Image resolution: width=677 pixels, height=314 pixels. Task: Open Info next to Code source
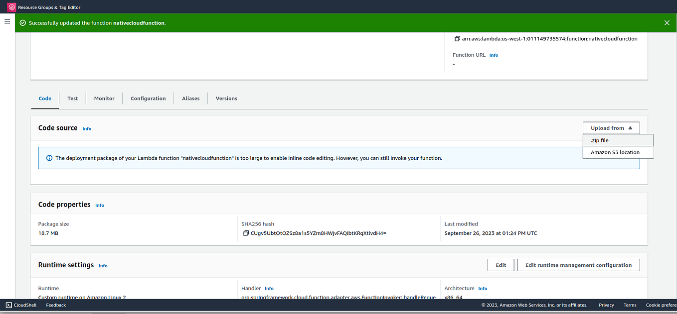click(87, 128)
